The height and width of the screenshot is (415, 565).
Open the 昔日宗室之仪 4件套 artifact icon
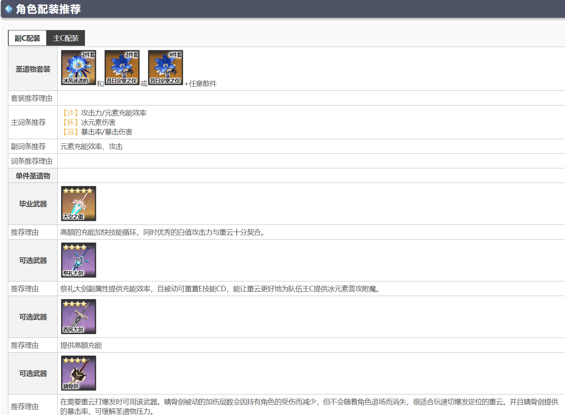click(x=166, y=68)
